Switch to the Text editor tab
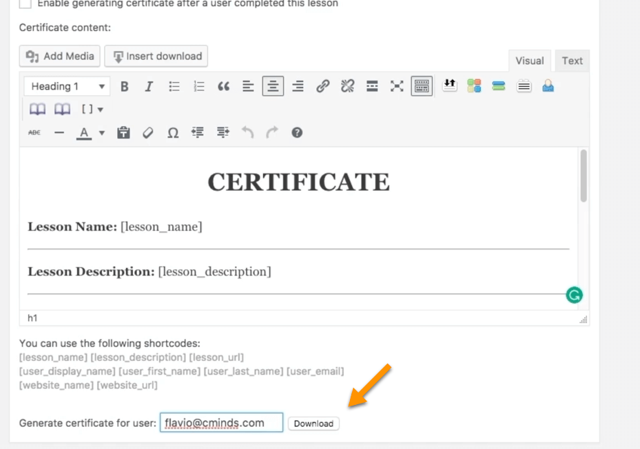640x449 pixels. tap(572, 61)
